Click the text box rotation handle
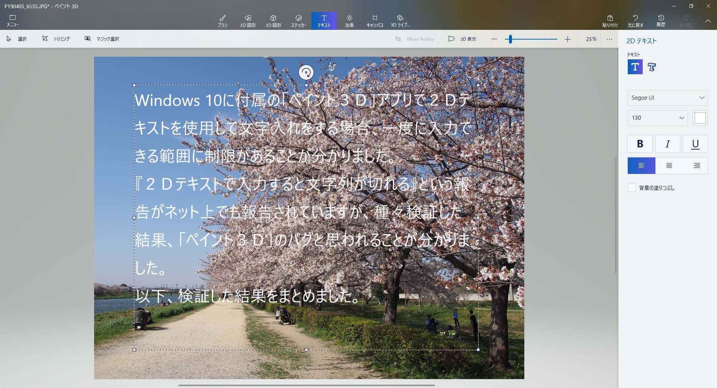Screen dimensions: 717x388 tap(306, 72)
